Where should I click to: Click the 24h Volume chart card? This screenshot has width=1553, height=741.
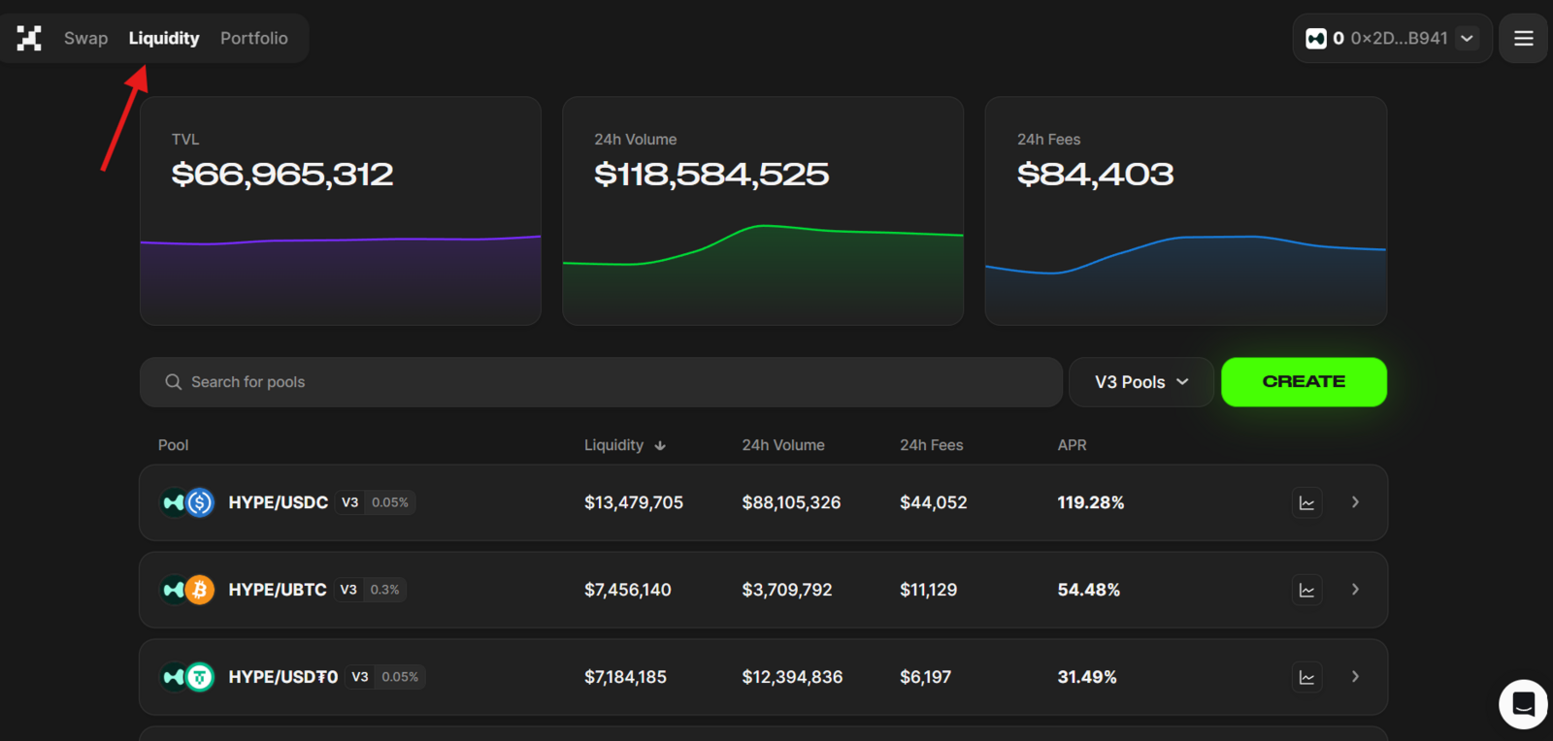pyautogui.click(x=763, y=210)
